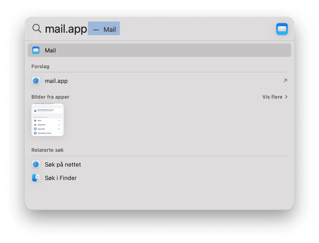The width and height of the screenshot is (319, 243).
Task: Click the Relaterte søk heading
Action: pos(47,150)
